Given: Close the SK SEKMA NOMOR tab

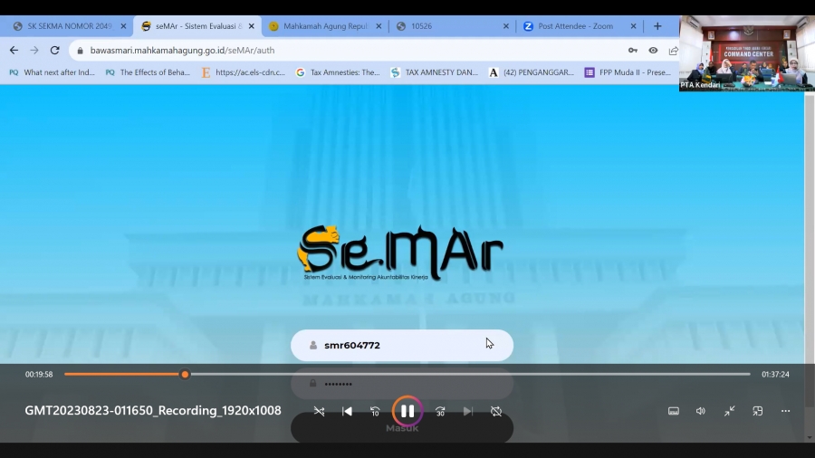Looking at the screenshot, I should pyautogui.click(x=123, y=26).
